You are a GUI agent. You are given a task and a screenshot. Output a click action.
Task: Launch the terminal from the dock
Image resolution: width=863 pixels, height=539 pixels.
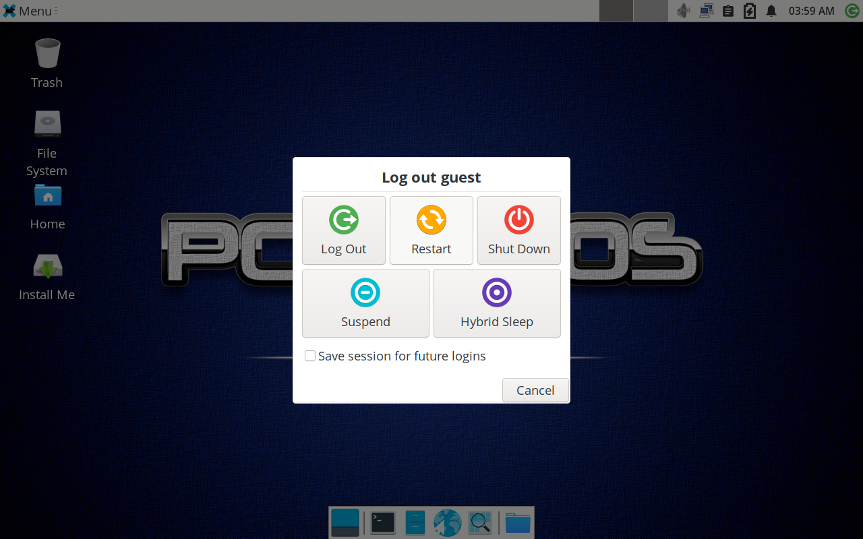(383, 523)
